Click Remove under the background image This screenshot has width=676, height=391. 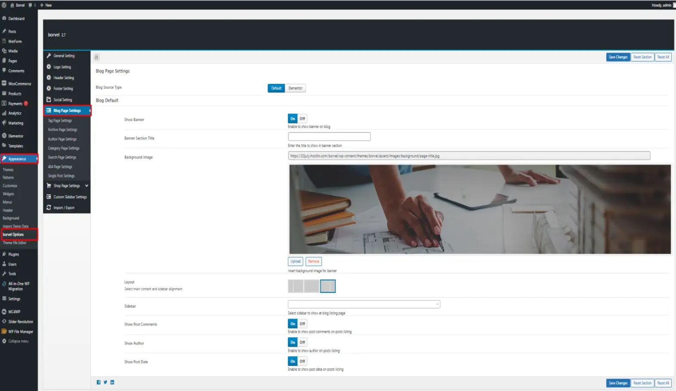313,262
